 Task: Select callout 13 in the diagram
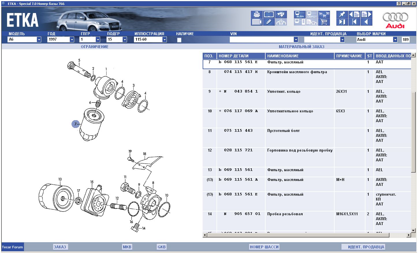click(x=60, y=179)
